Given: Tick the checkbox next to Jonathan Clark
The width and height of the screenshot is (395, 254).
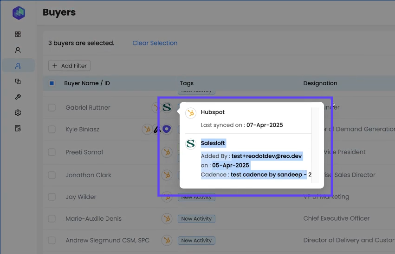Looking at the screenshot, I should click(52, 175).
